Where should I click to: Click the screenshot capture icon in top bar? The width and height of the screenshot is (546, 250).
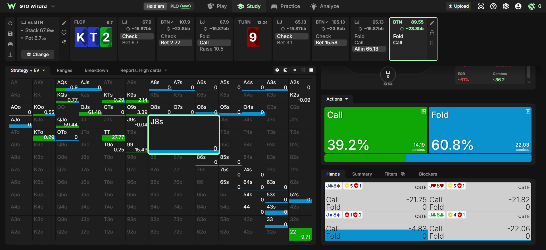click(x=481, y=6)
